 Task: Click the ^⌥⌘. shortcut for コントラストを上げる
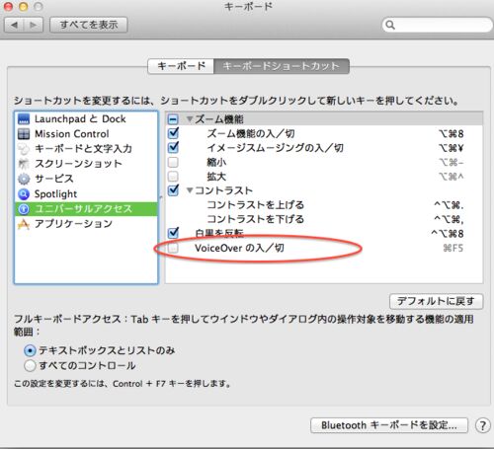(x=450, y=205)
